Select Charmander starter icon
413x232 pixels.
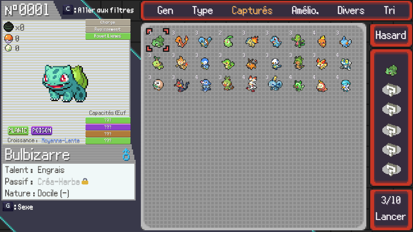pos(182,41)
